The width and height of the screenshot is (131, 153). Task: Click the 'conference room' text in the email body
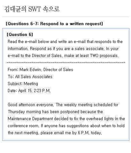[23, 126]
